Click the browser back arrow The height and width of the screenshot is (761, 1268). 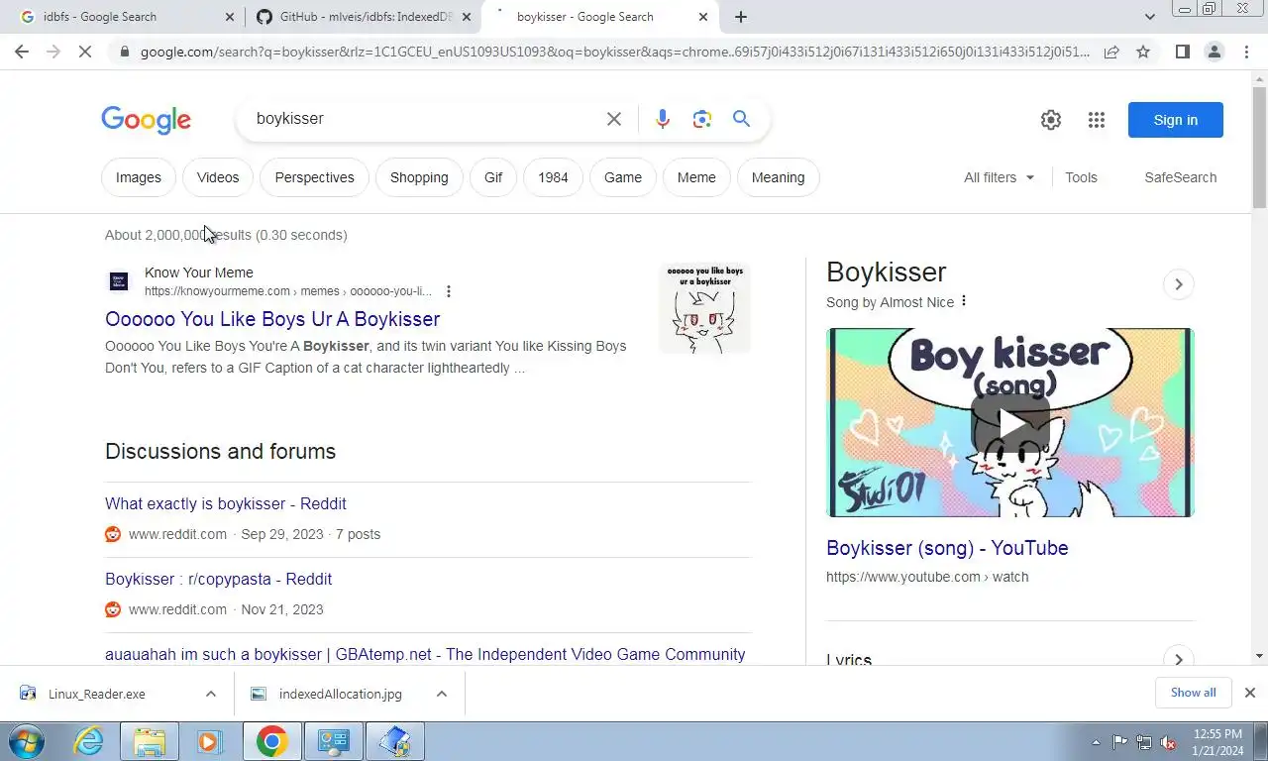pyautogui.click(x=22, y=52)
